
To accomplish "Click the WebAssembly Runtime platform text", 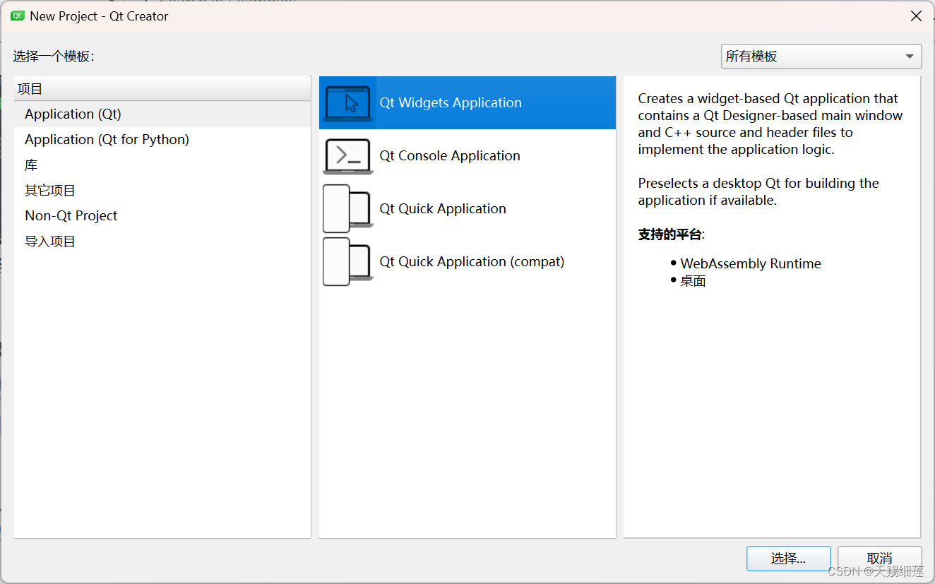I will 751,264.
